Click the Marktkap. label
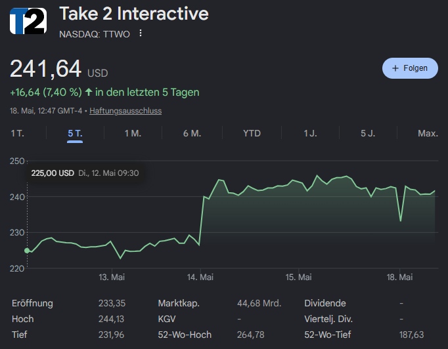Viewport: 448px width, 349px height. click(x=179, y=303)
